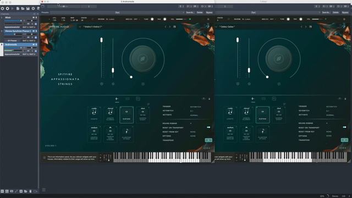Open the Activate Normal dropdown in Violins plugin
Image resolution: width=352 pixels, height=198 pixels.
[194, 116]
